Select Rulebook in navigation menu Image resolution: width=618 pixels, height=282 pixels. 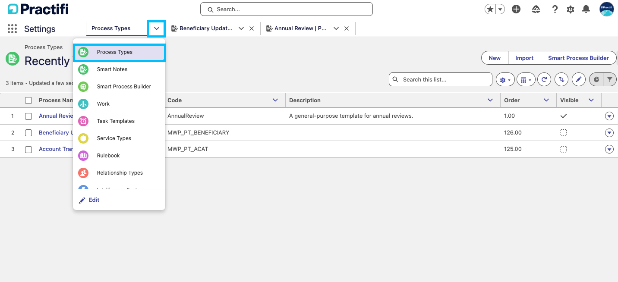pyautogui.click(x=119, y=156)
